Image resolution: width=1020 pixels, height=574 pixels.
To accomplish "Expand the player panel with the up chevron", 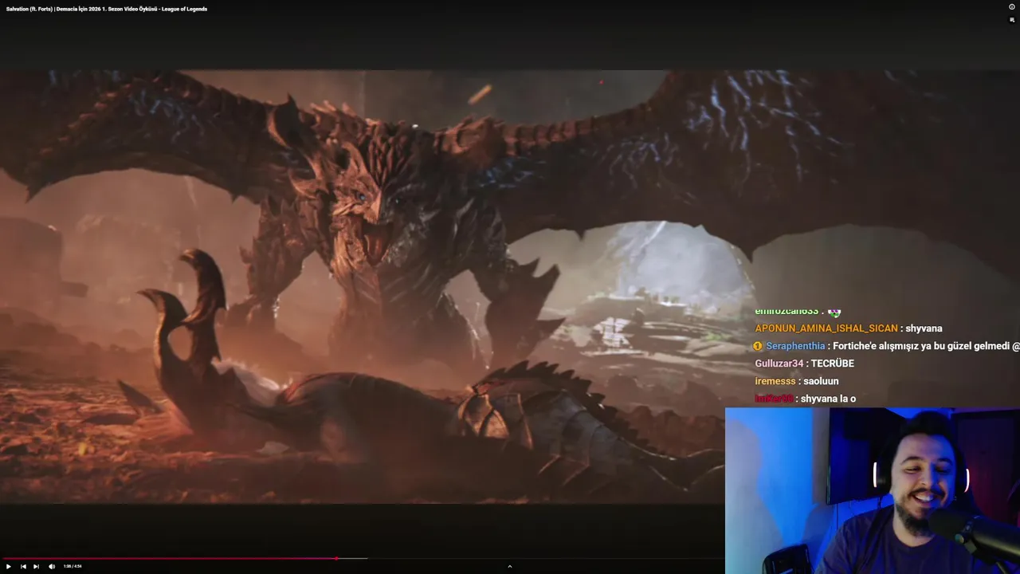I will click(x=509, y=566).
